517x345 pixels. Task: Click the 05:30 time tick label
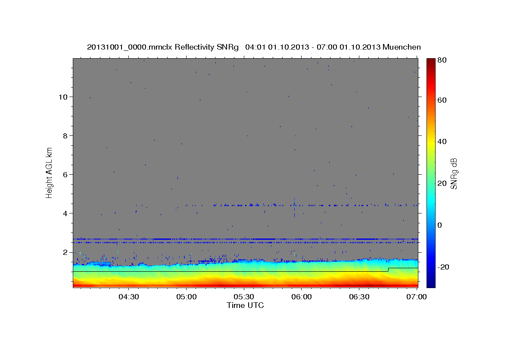click(x=244, y=297)
